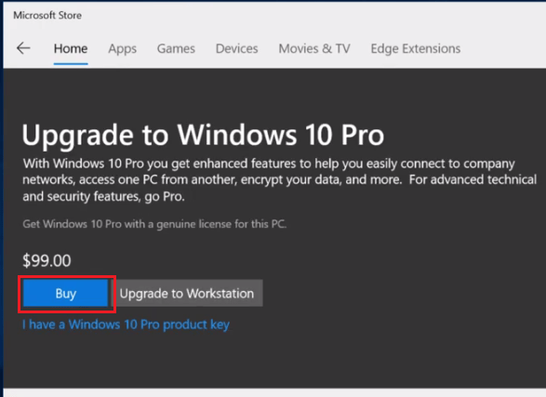Open the Apps tab

122,48
